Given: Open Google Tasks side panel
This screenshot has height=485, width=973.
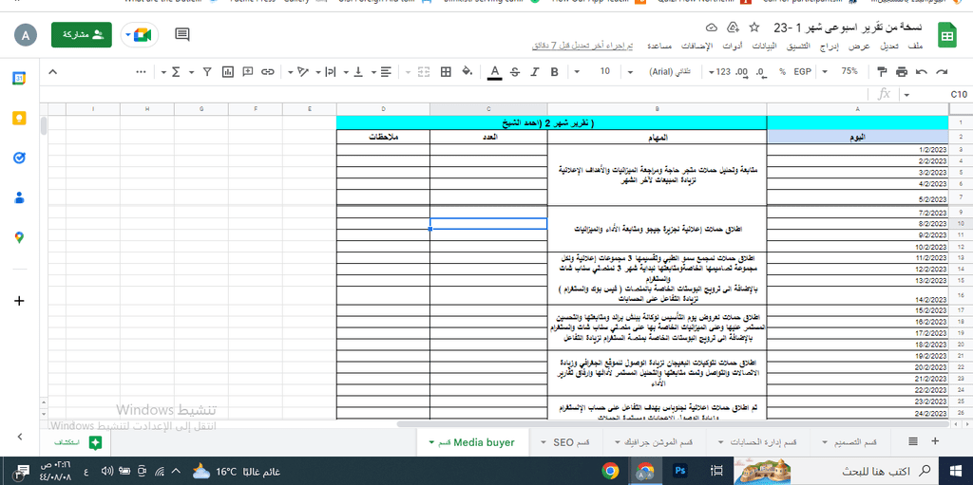Looking at the screenshot, I should pyautogui.click(x=19, y=158).
